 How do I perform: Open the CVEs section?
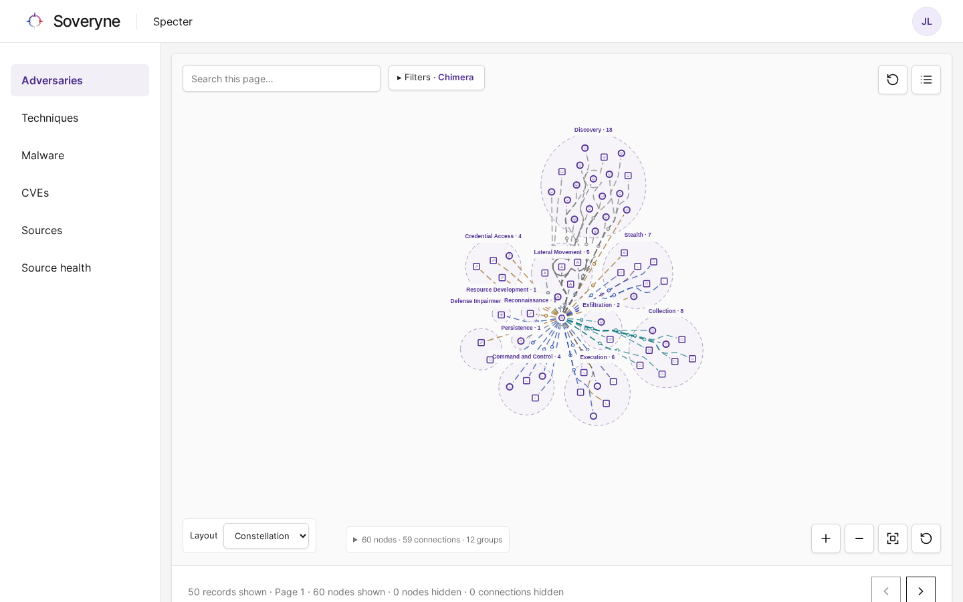tap(80, 193)
